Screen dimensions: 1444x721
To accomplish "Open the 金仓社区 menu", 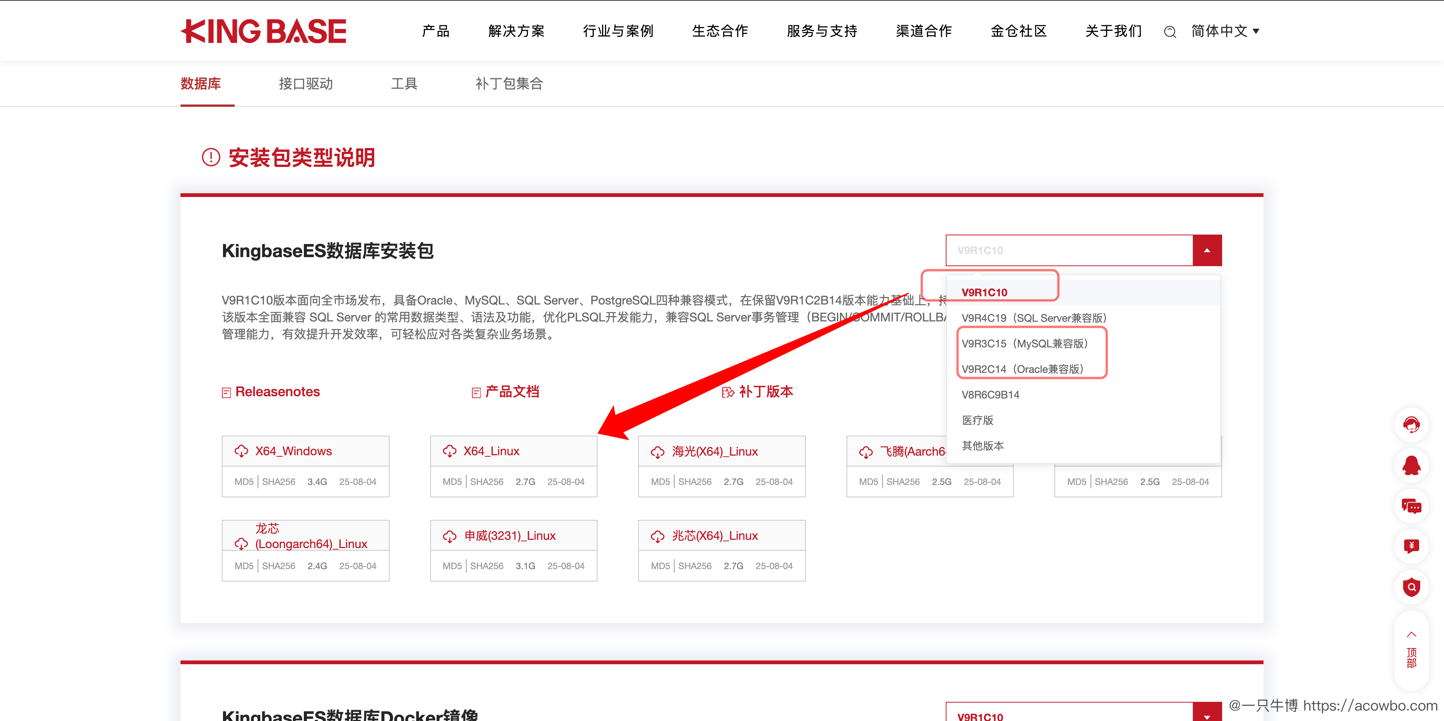I will 1019,31.
